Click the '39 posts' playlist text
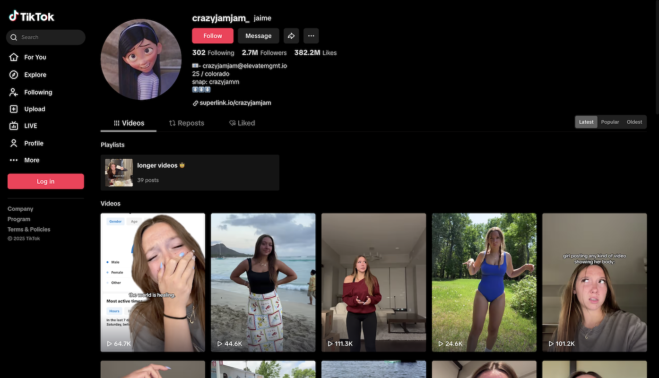 click(148, 180)
